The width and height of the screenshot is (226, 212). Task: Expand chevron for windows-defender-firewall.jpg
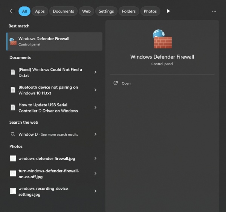(x=95, y=159)
